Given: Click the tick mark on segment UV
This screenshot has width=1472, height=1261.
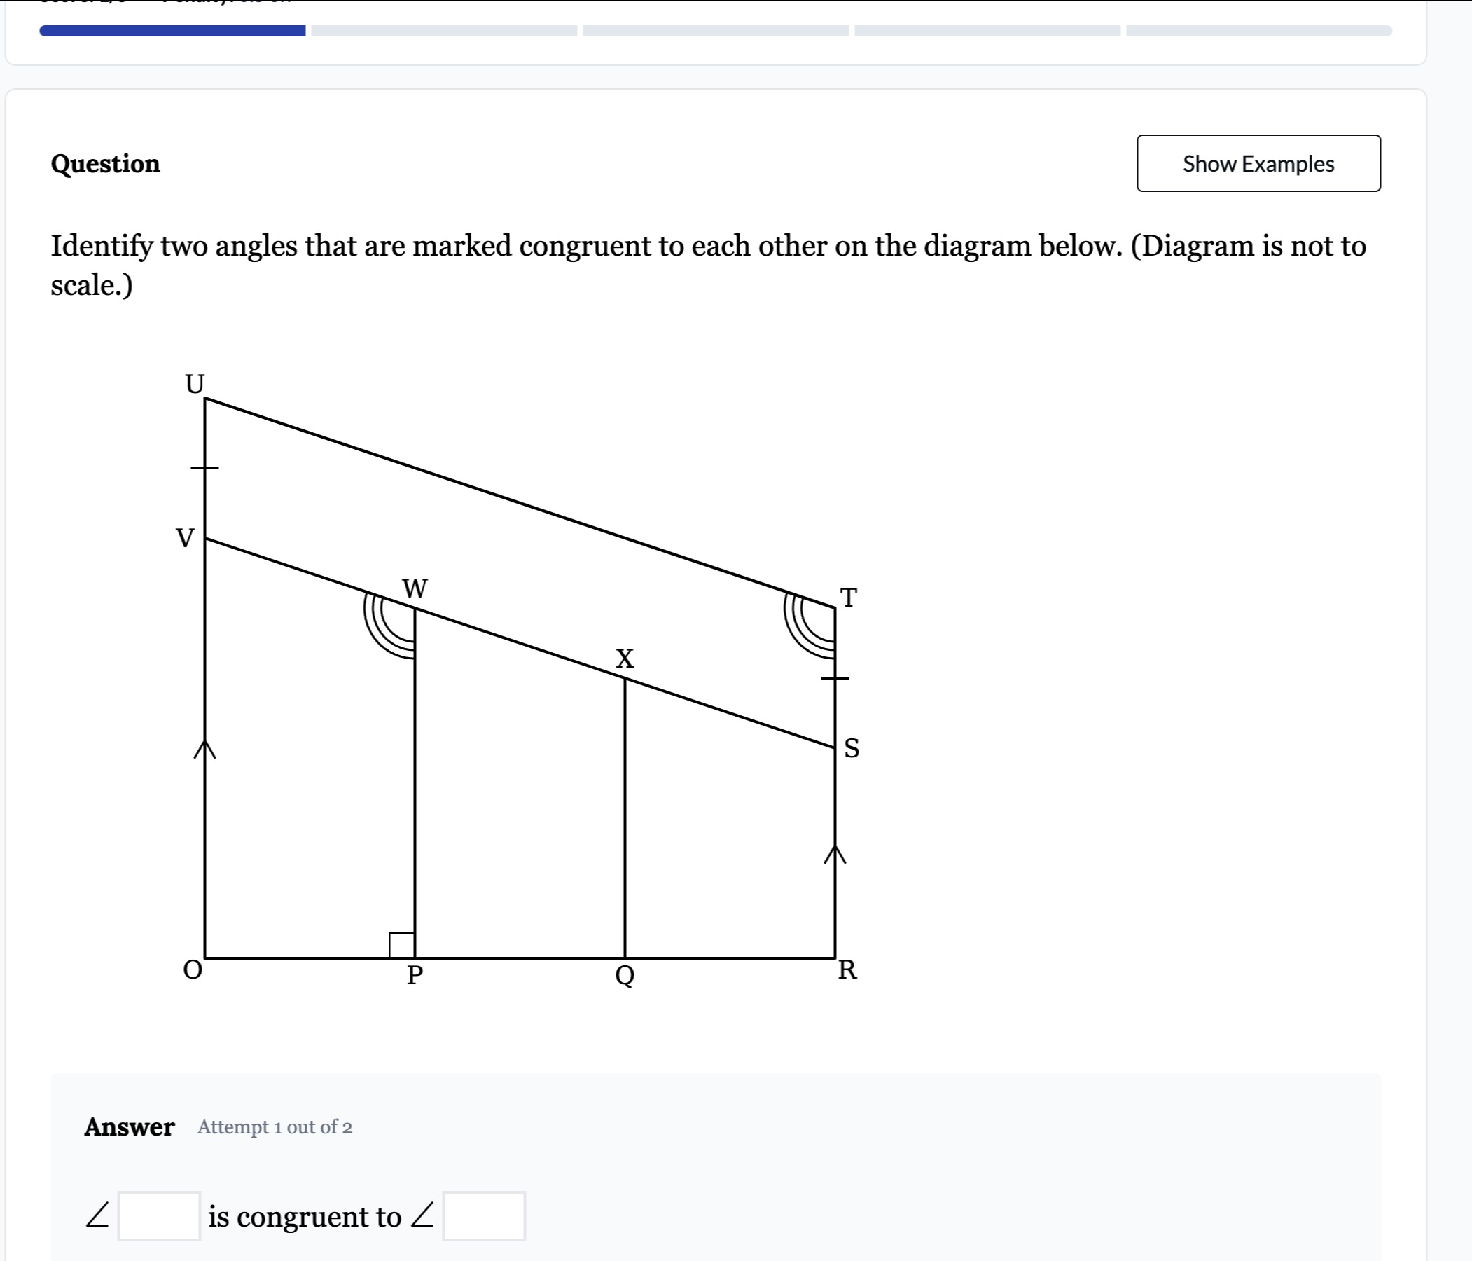Looking at the screenshot, I should (204, 468).
